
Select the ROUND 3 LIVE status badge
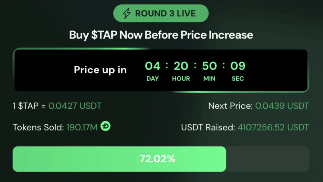click(x=161, y=13)
